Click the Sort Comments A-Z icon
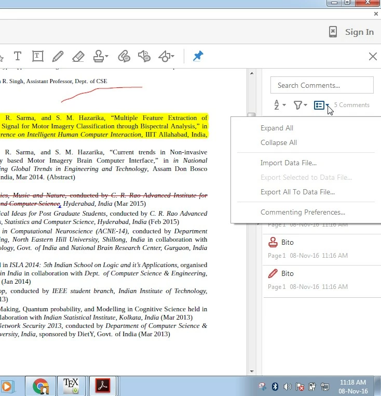The height and width of the screenshot is (396, 381). pyautogui.click(x=277, y=105)
